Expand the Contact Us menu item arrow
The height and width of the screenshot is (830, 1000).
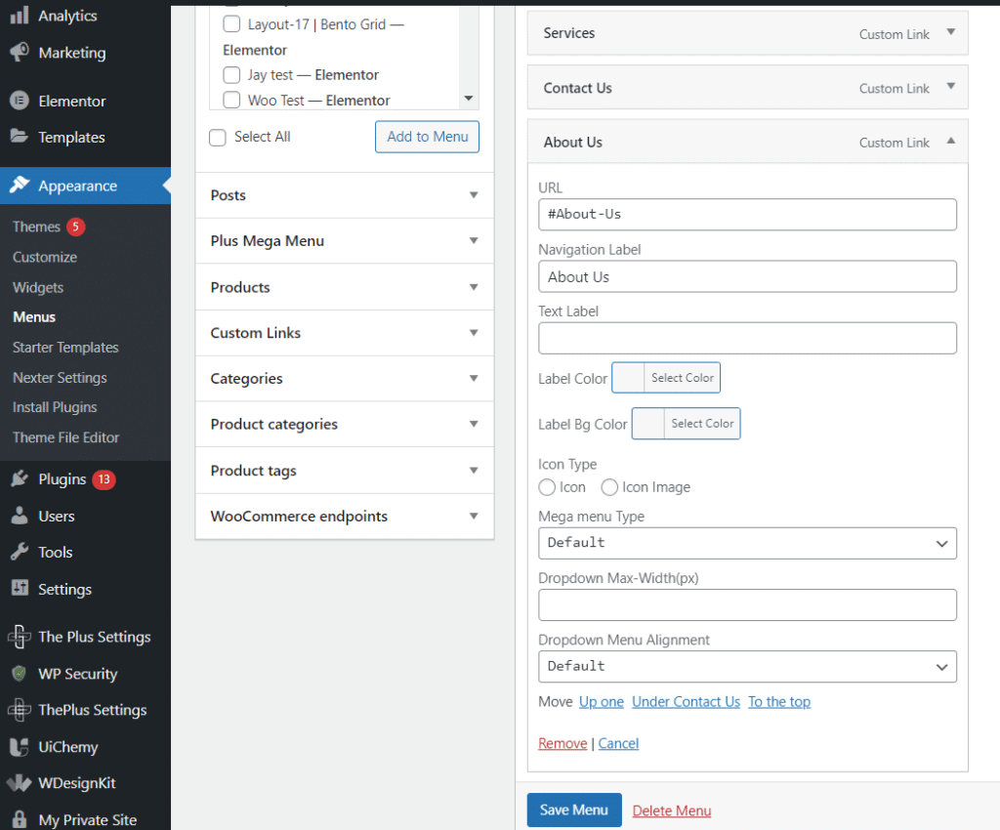coord(951,86)
